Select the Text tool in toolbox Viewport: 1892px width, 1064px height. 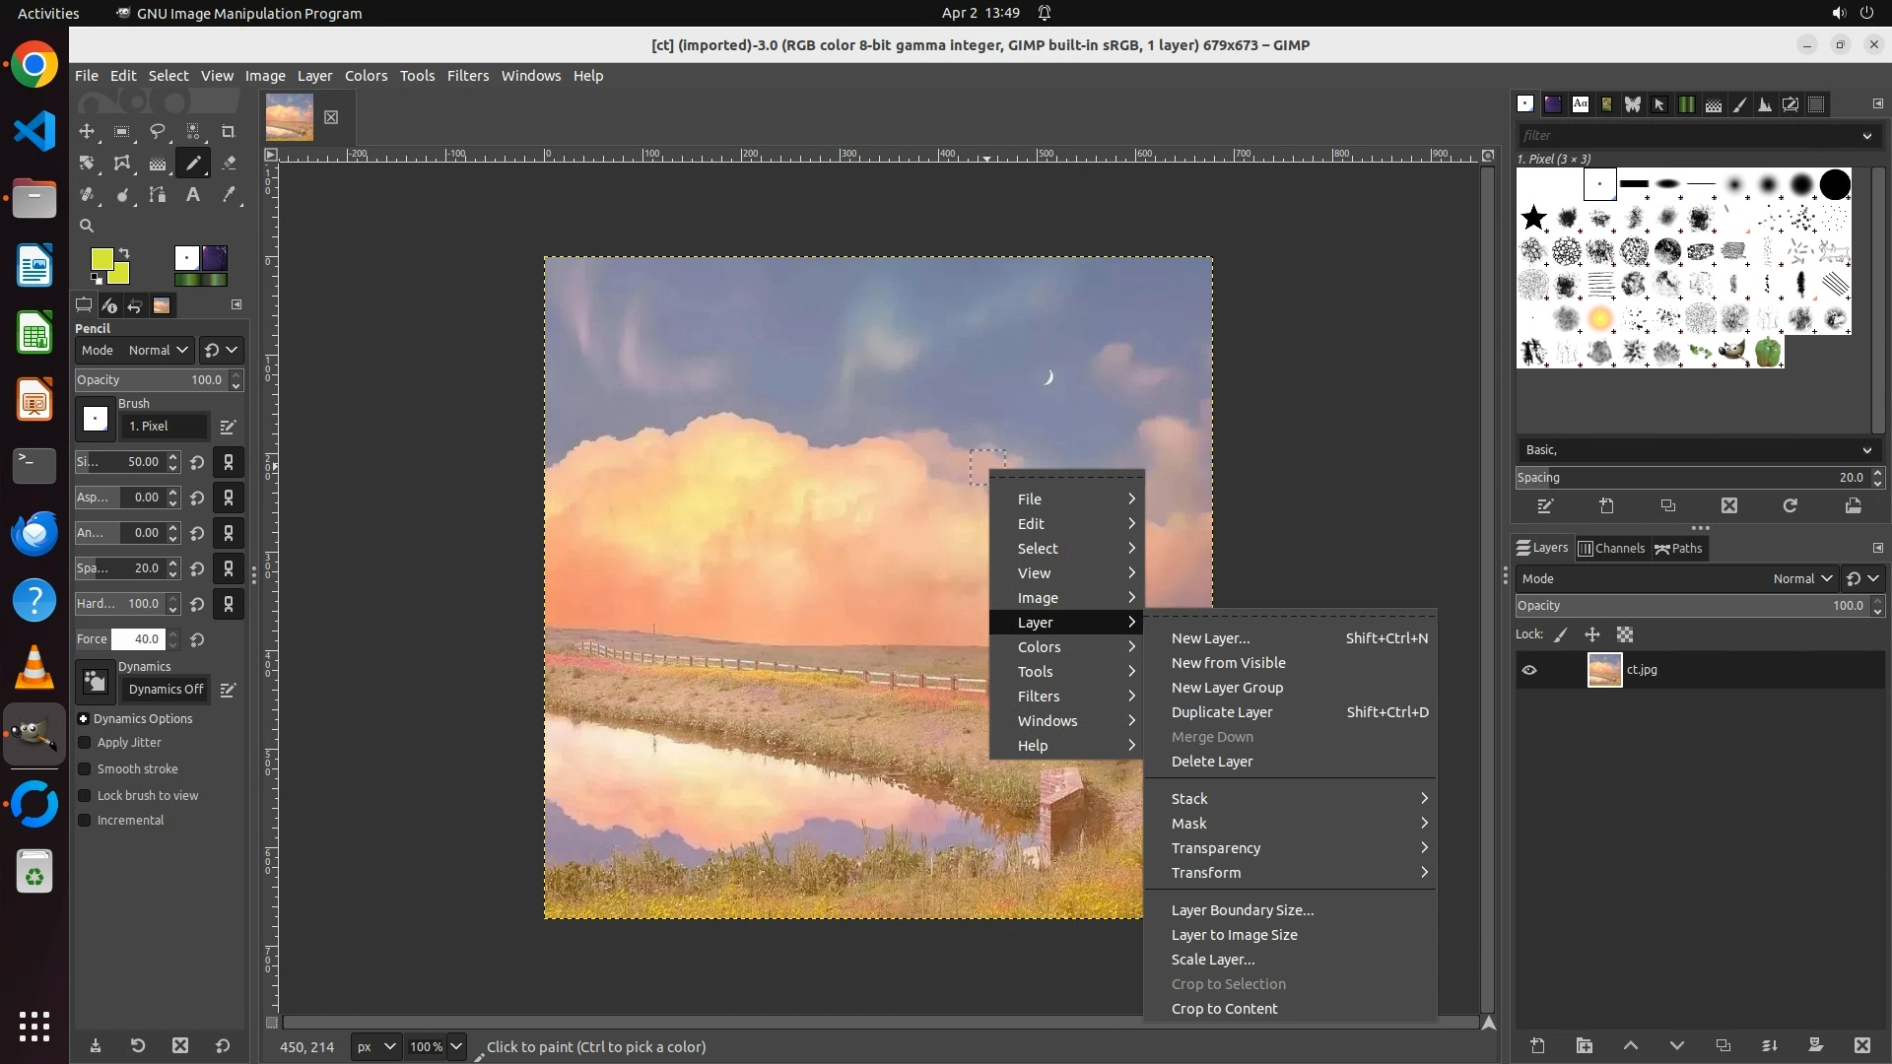pos(193,194)
